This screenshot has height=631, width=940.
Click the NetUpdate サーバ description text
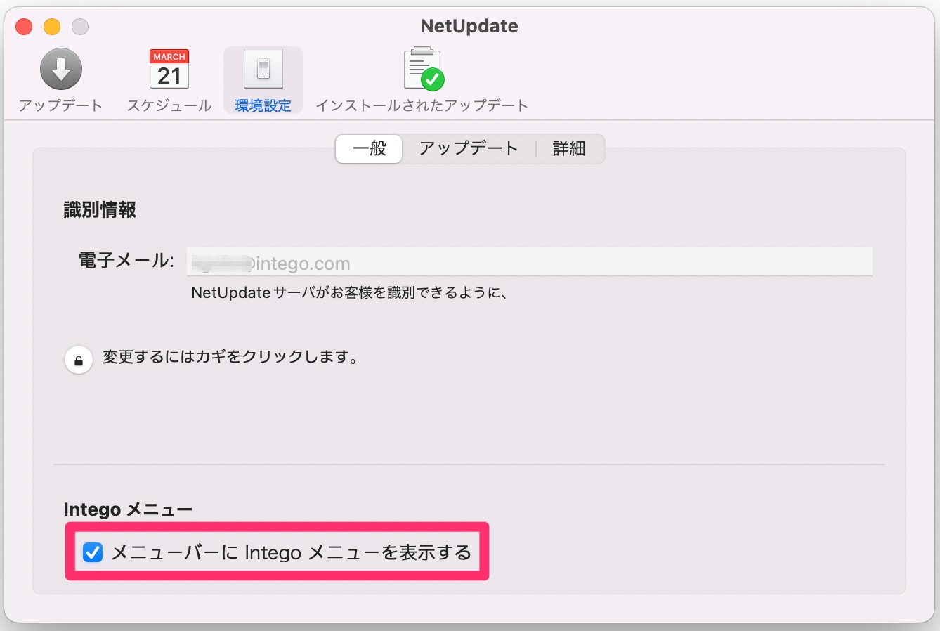coord(350,292)
